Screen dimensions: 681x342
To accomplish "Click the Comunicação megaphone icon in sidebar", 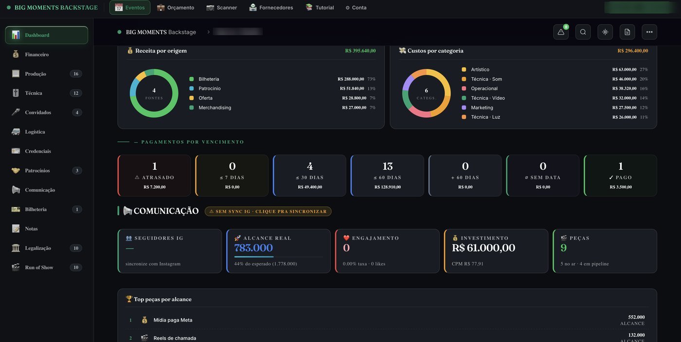I will (16, 190).
